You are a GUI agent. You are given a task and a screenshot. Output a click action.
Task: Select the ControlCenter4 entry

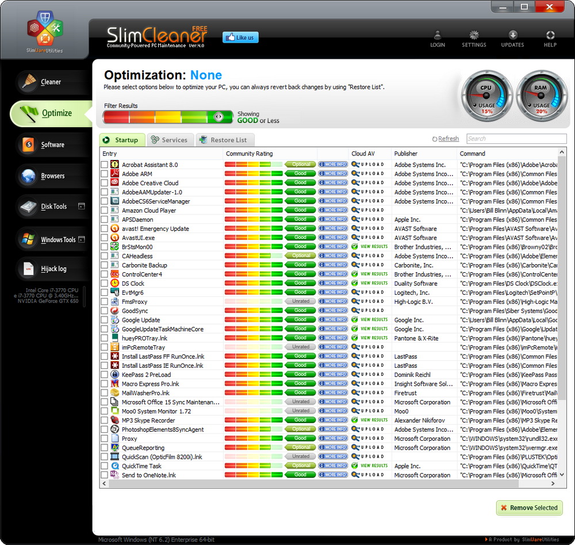point(141,274)
